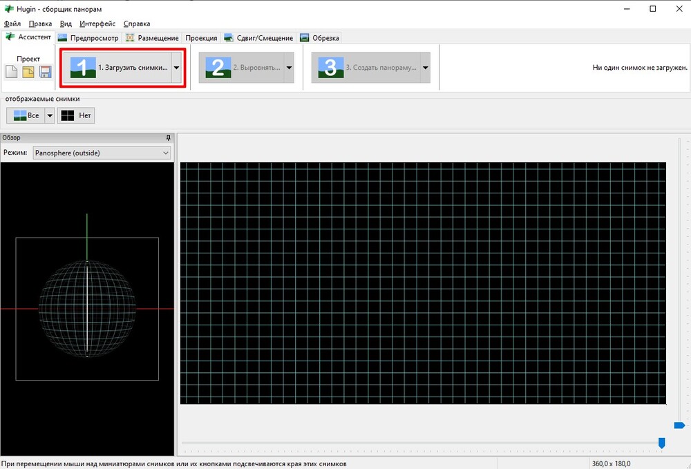This screenshot has width=691, height=469.
Task: Click the panosphere globe in overview panel
Action: (x=87, y=309)
